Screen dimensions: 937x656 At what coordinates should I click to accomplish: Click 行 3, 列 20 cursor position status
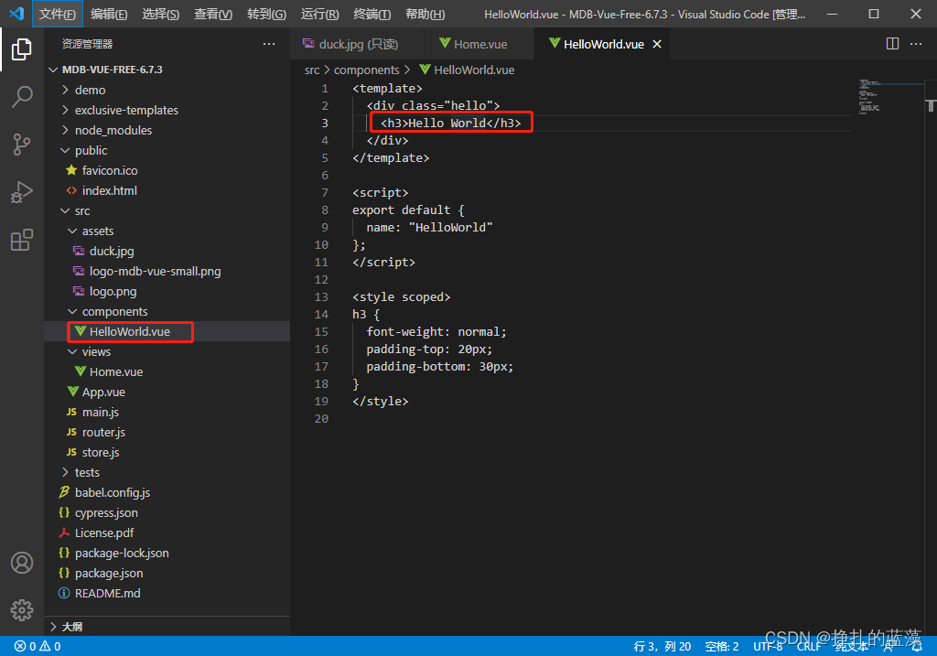tap(662, 647)
